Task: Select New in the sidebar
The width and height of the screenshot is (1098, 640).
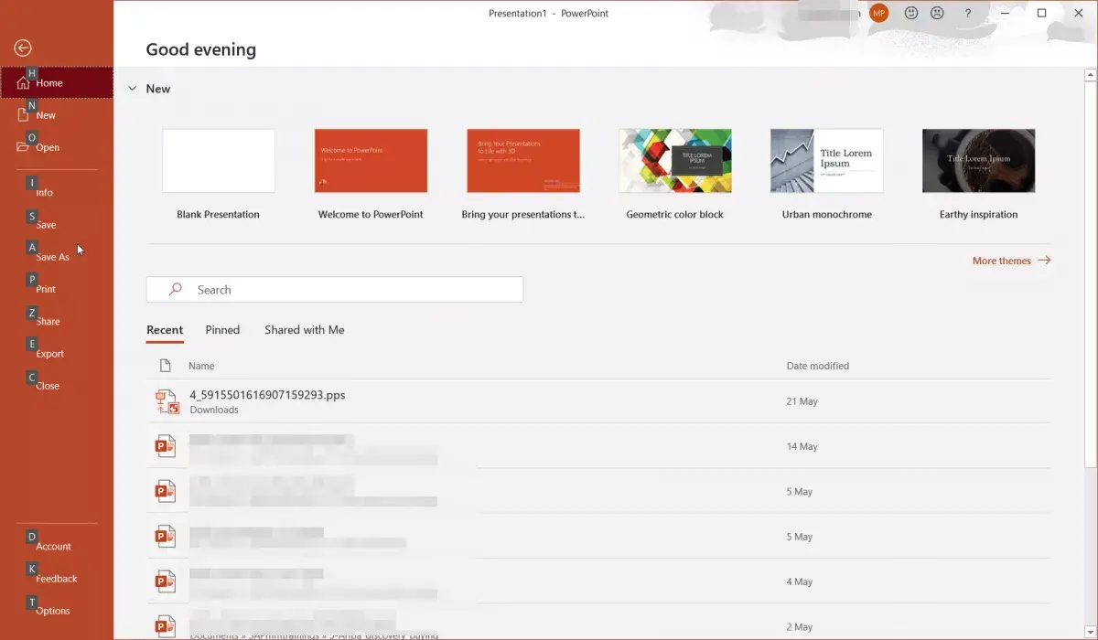Action: 57,115
